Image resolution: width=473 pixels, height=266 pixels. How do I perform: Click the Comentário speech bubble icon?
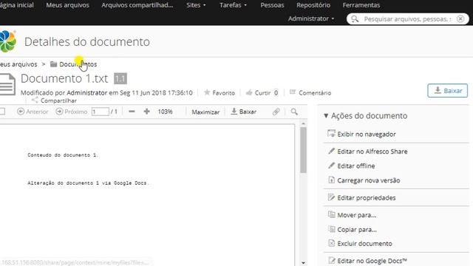(293, 92)
